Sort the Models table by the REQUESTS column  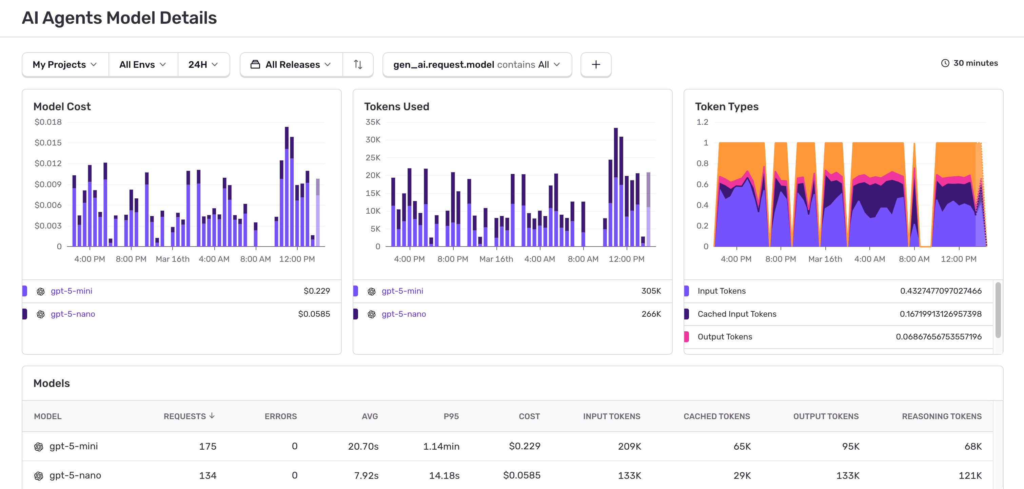(189, 416)
